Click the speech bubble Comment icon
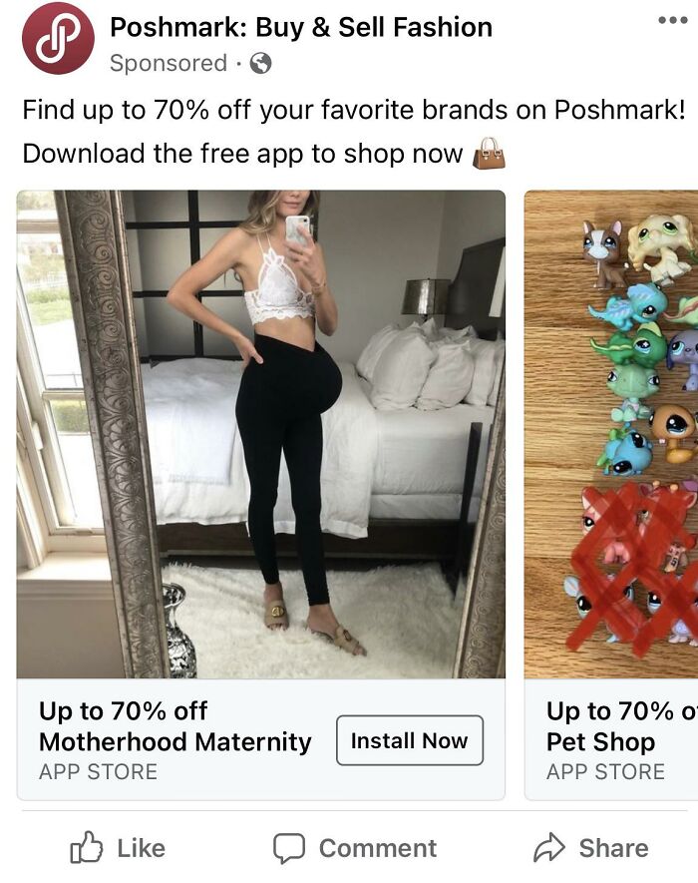Screen dimensions: 698x883 (289, 848)
